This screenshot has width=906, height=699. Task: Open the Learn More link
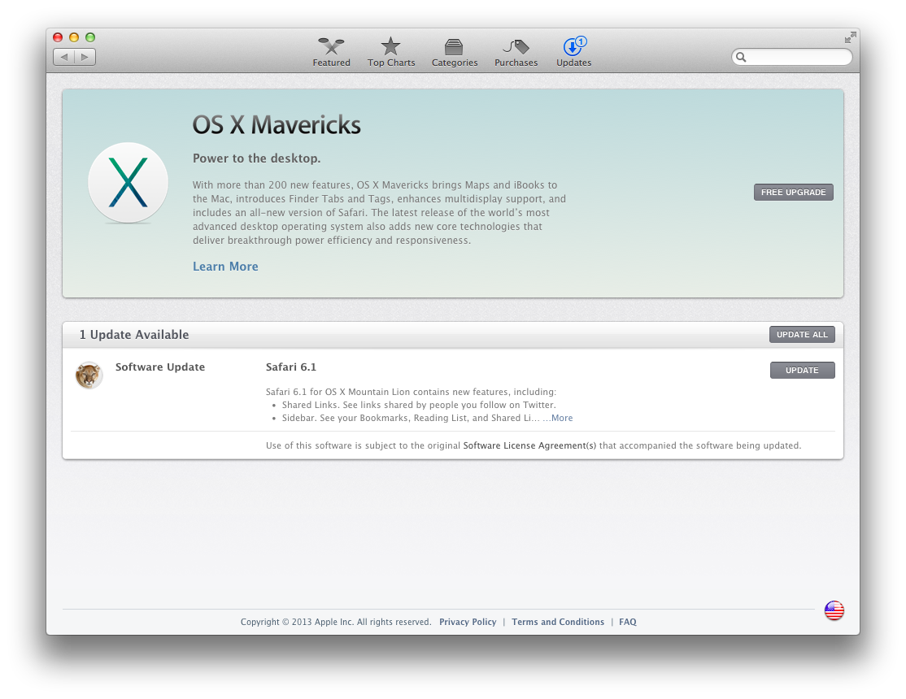tap(225, 267)
